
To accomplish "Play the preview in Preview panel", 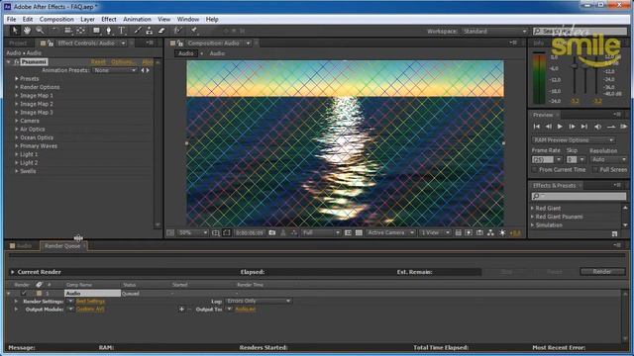I will coord(560,127).
